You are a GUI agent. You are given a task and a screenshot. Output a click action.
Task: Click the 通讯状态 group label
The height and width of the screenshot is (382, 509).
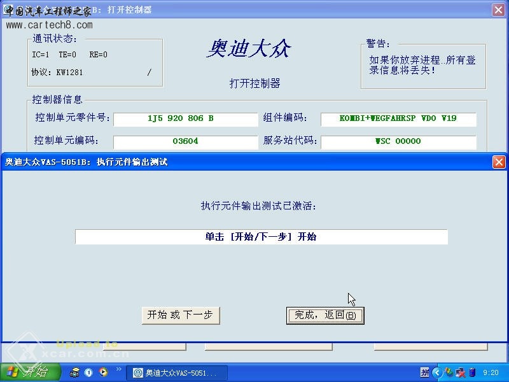pyautogui.click(x=55, y=39)
